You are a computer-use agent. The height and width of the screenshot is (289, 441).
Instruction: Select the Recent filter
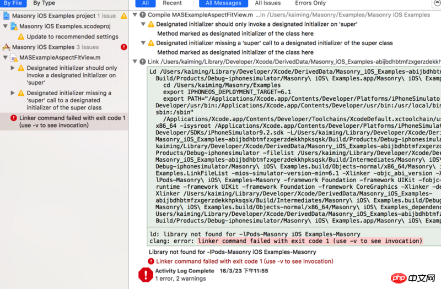tap(172, 3)
